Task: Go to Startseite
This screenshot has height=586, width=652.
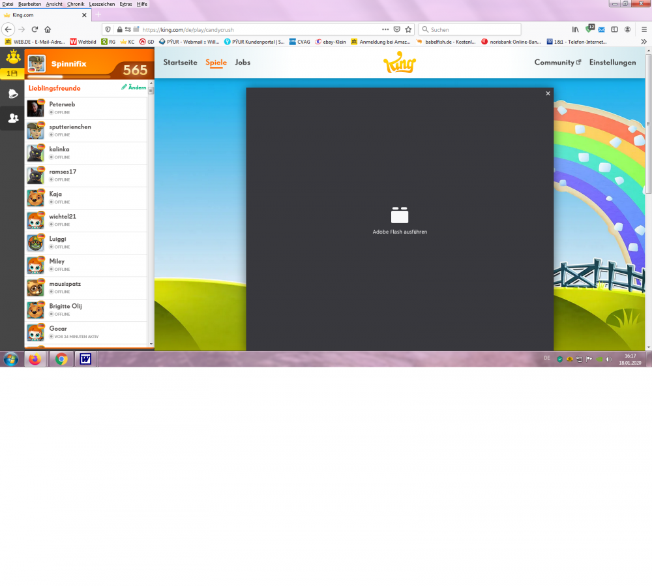Action: point(180,63)
